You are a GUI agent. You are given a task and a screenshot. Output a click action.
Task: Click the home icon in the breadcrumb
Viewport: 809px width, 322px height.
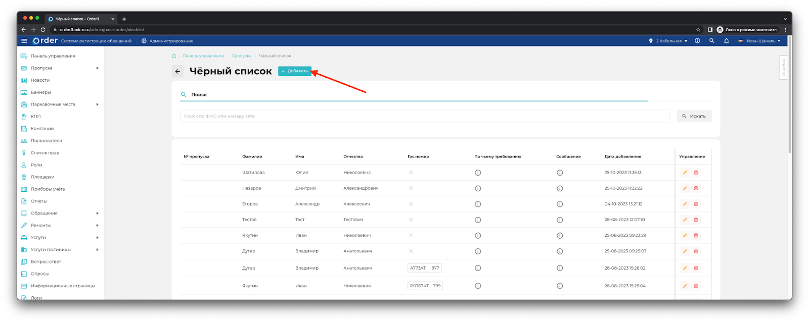click(174, 56)
